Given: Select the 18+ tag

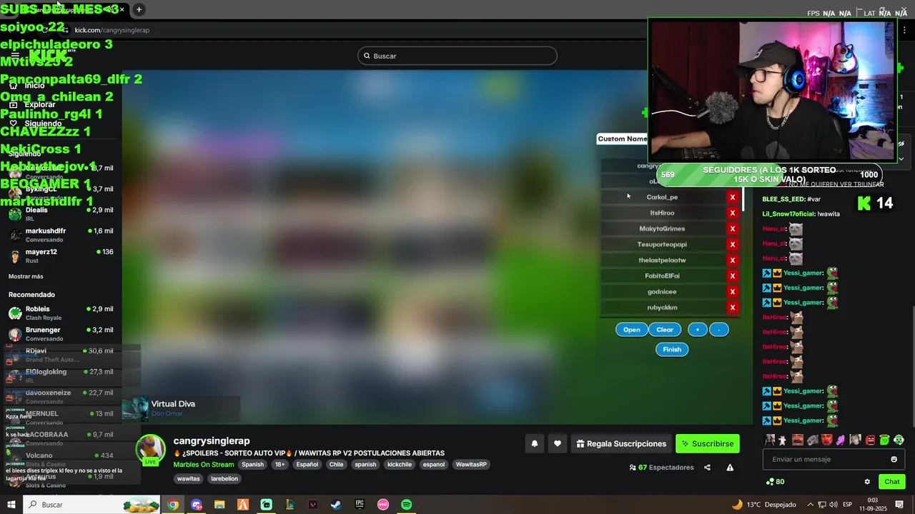Looking at the screenshot, I should pos(280,465).
